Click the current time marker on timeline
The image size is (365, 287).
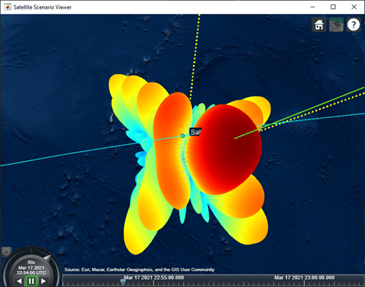[123, 282]
